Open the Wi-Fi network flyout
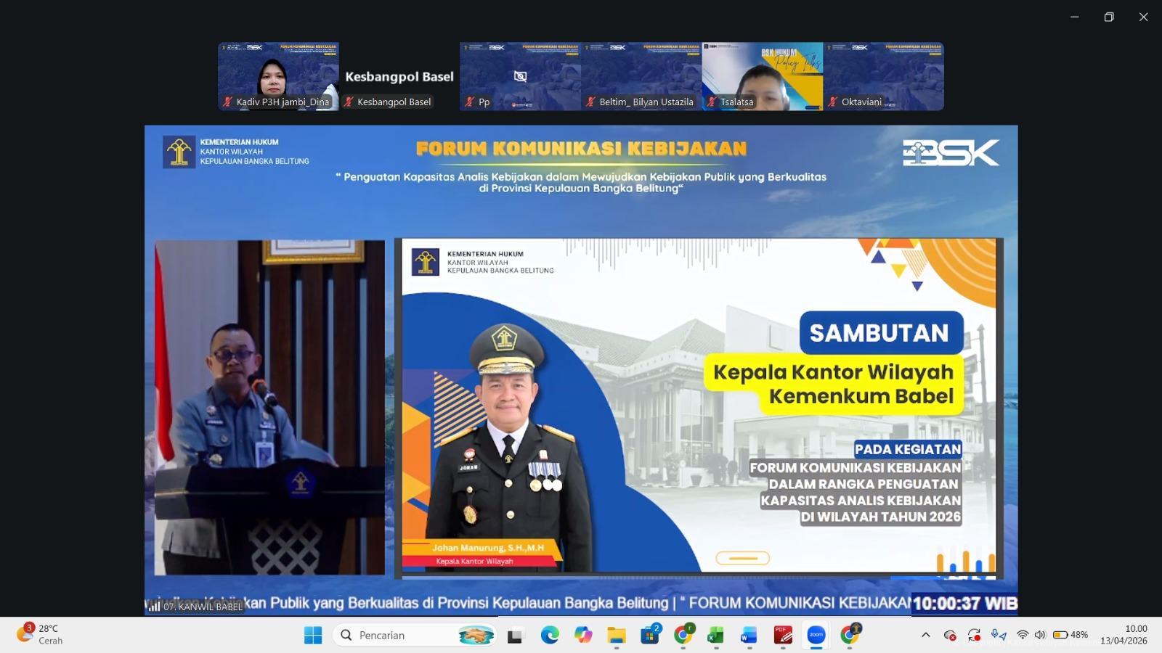 [1023, 635]
